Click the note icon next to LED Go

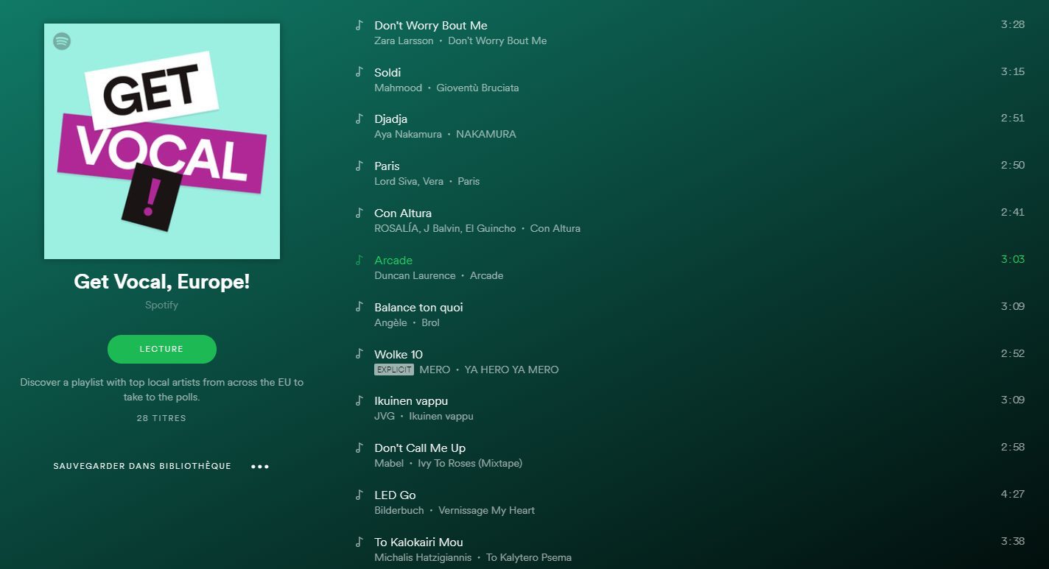[x=359, y=495]
